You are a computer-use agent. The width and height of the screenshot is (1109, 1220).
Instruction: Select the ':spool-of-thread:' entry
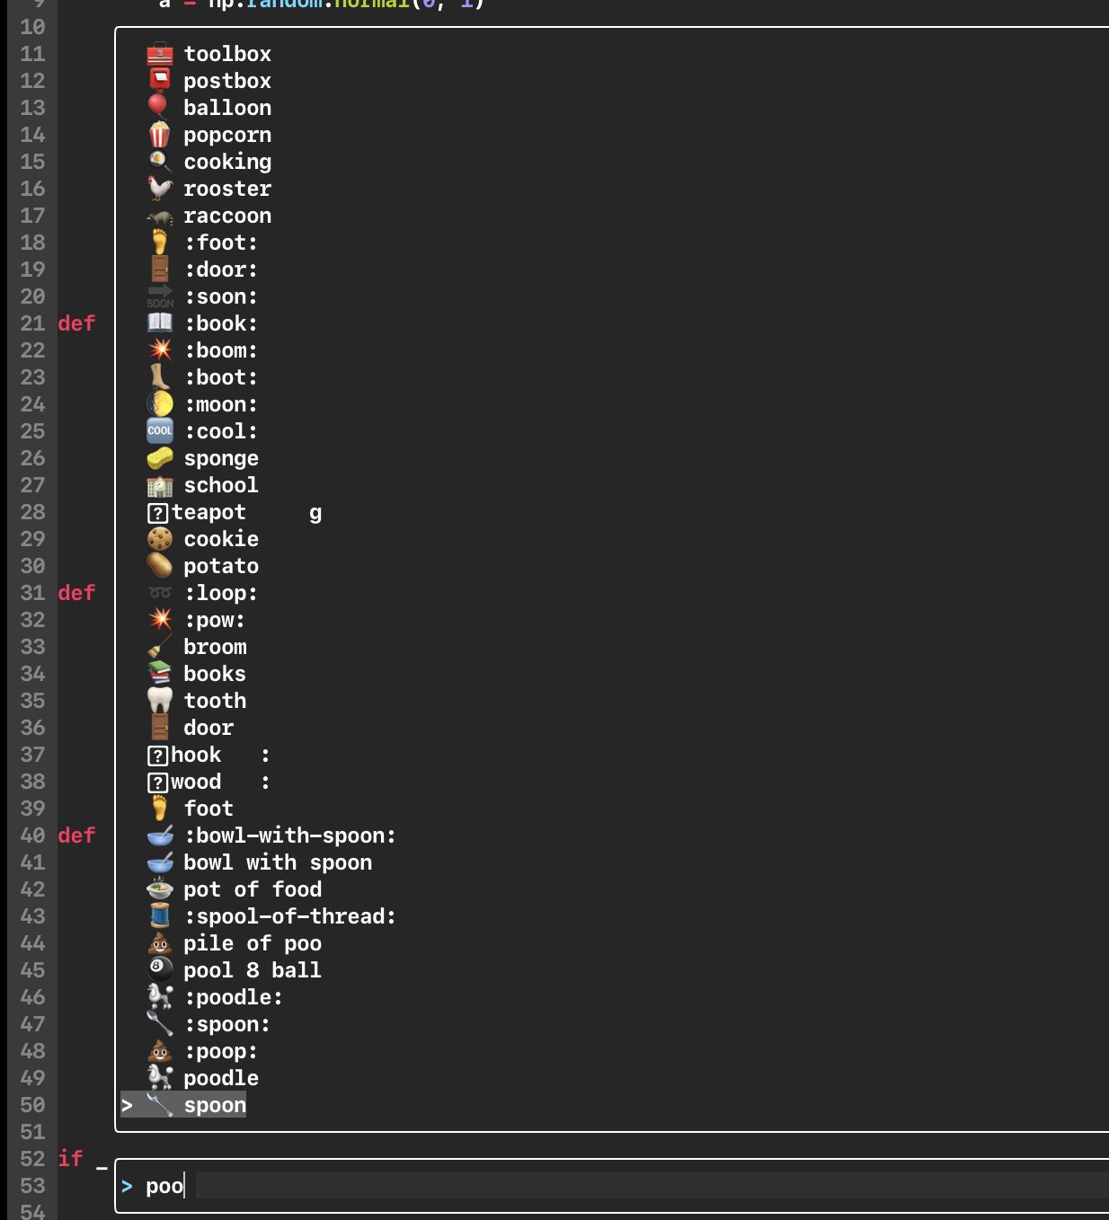[290, 916]
